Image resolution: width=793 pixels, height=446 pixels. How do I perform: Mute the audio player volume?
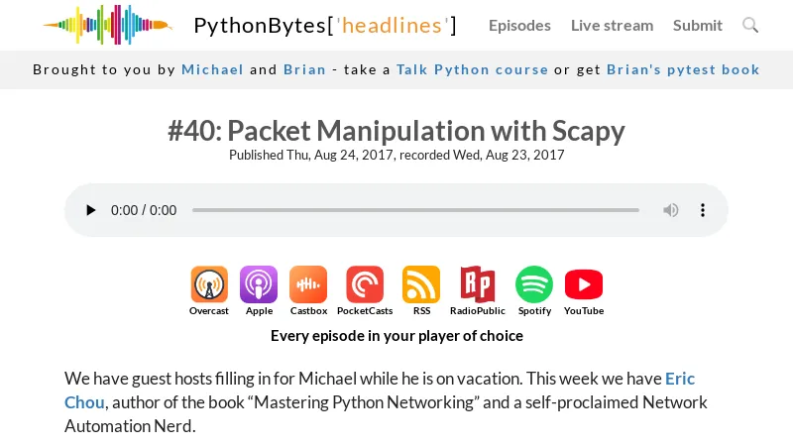[x=671, y=210]
